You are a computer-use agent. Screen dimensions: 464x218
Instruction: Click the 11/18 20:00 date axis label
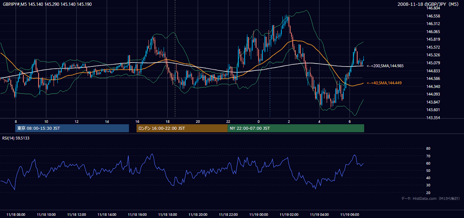pyautogui.click(x=198, y=215)
